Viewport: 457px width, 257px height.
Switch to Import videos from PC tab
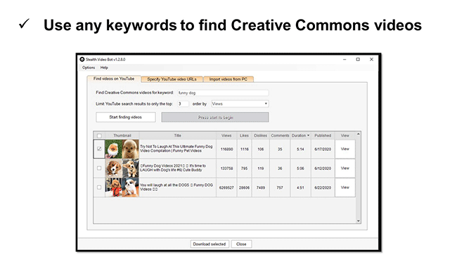(x=228, y=79)
